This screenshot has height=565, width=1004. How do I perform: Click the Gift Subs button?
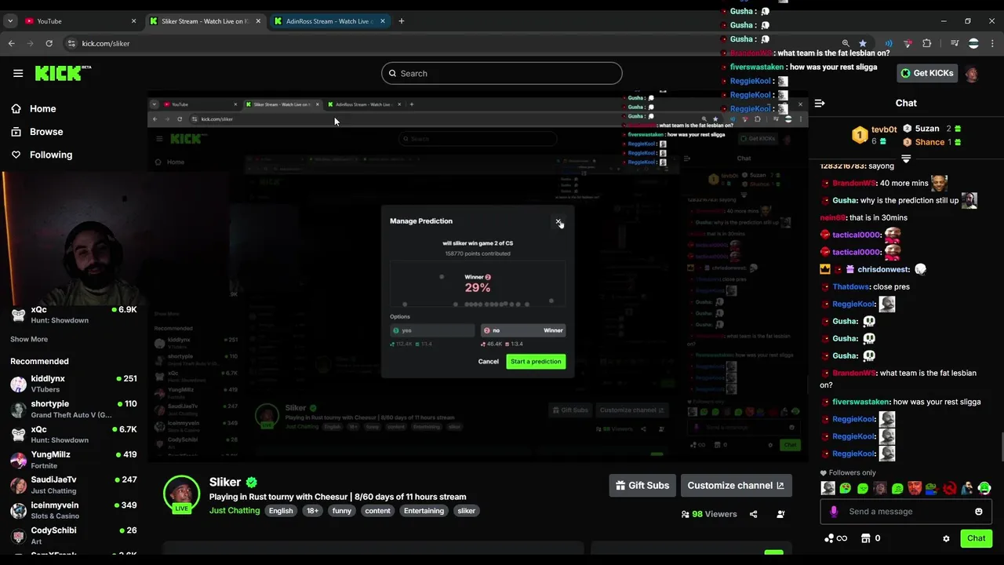pyautogui.click(x=642, y=486)
